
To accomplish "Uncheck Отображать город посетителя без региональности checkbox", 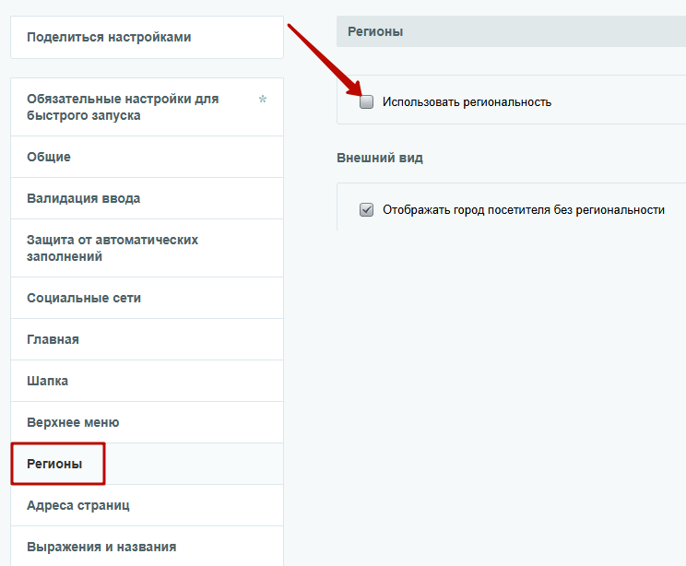I will coord(366,209).
